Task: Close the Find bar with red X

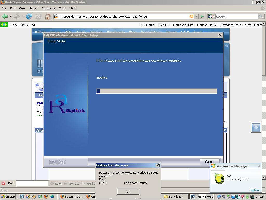Action: coord(3,183)
